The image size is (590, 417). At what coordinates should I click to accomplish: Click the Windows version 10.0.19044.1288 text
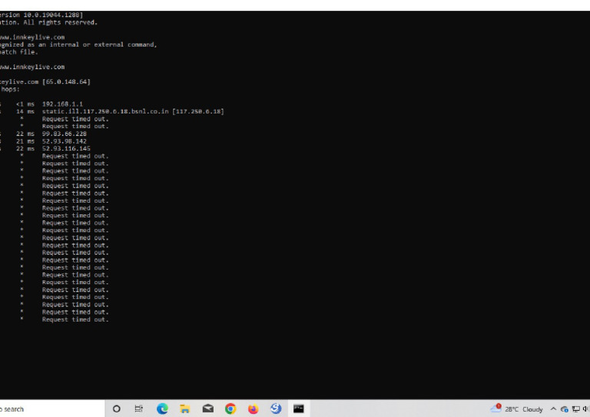51,15
